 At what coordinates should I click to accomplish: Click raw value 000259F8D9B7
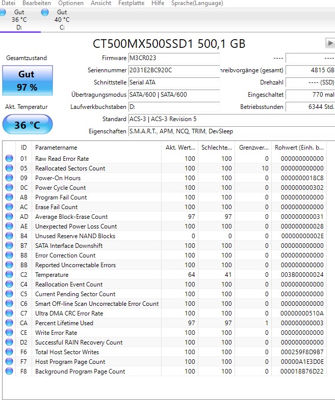pyautogui.click(x=302, y=352)
